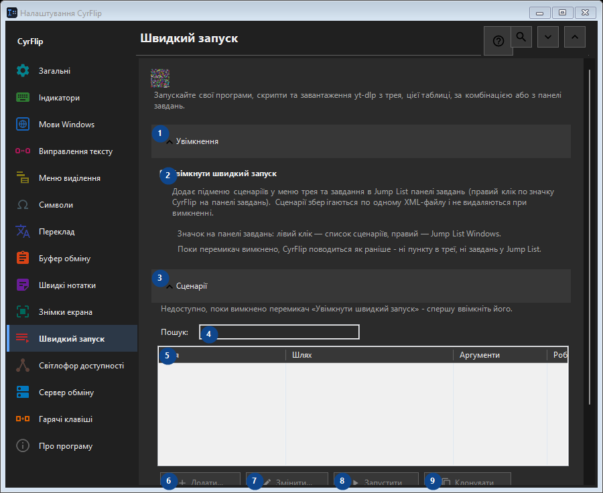
Task: Click the noisy thumbnail image above the description
Action: coord(160,78)
